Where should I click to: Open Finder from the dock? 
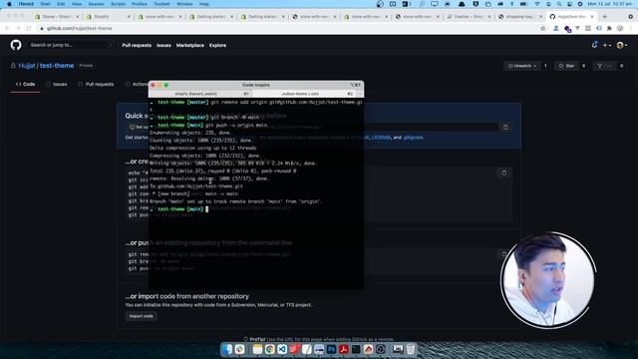227,349
